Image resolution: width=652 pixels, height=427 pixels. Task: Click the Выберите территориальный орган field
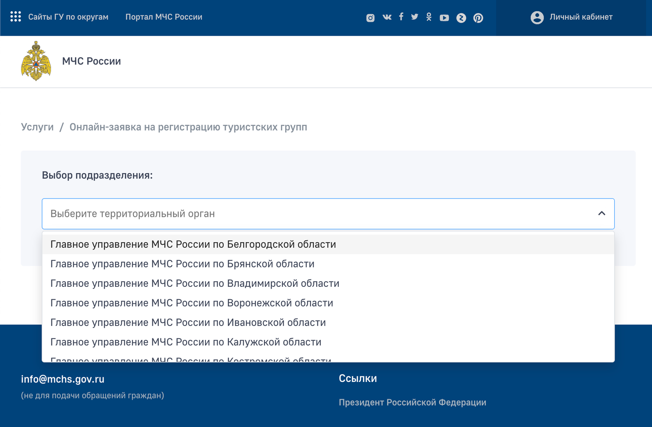[x=328, y=213]
